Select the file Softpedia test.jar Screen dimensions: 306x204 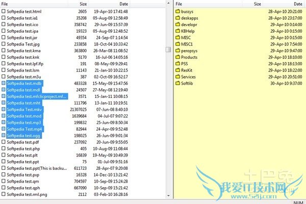tap(22, 37)
